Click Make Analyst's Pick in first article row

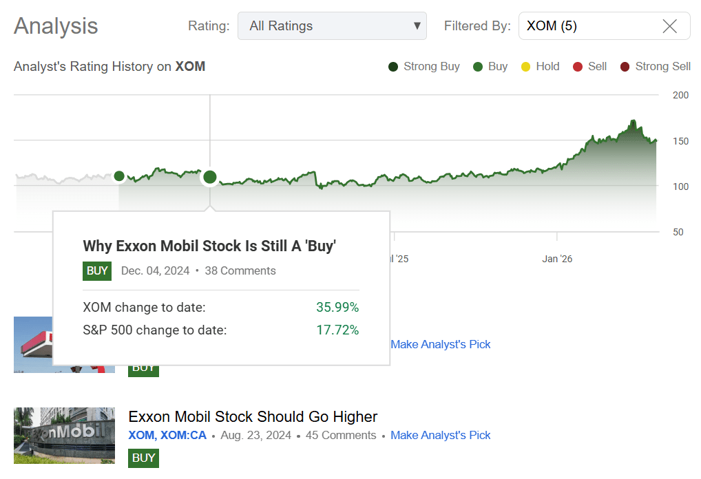tap(440, 344)
